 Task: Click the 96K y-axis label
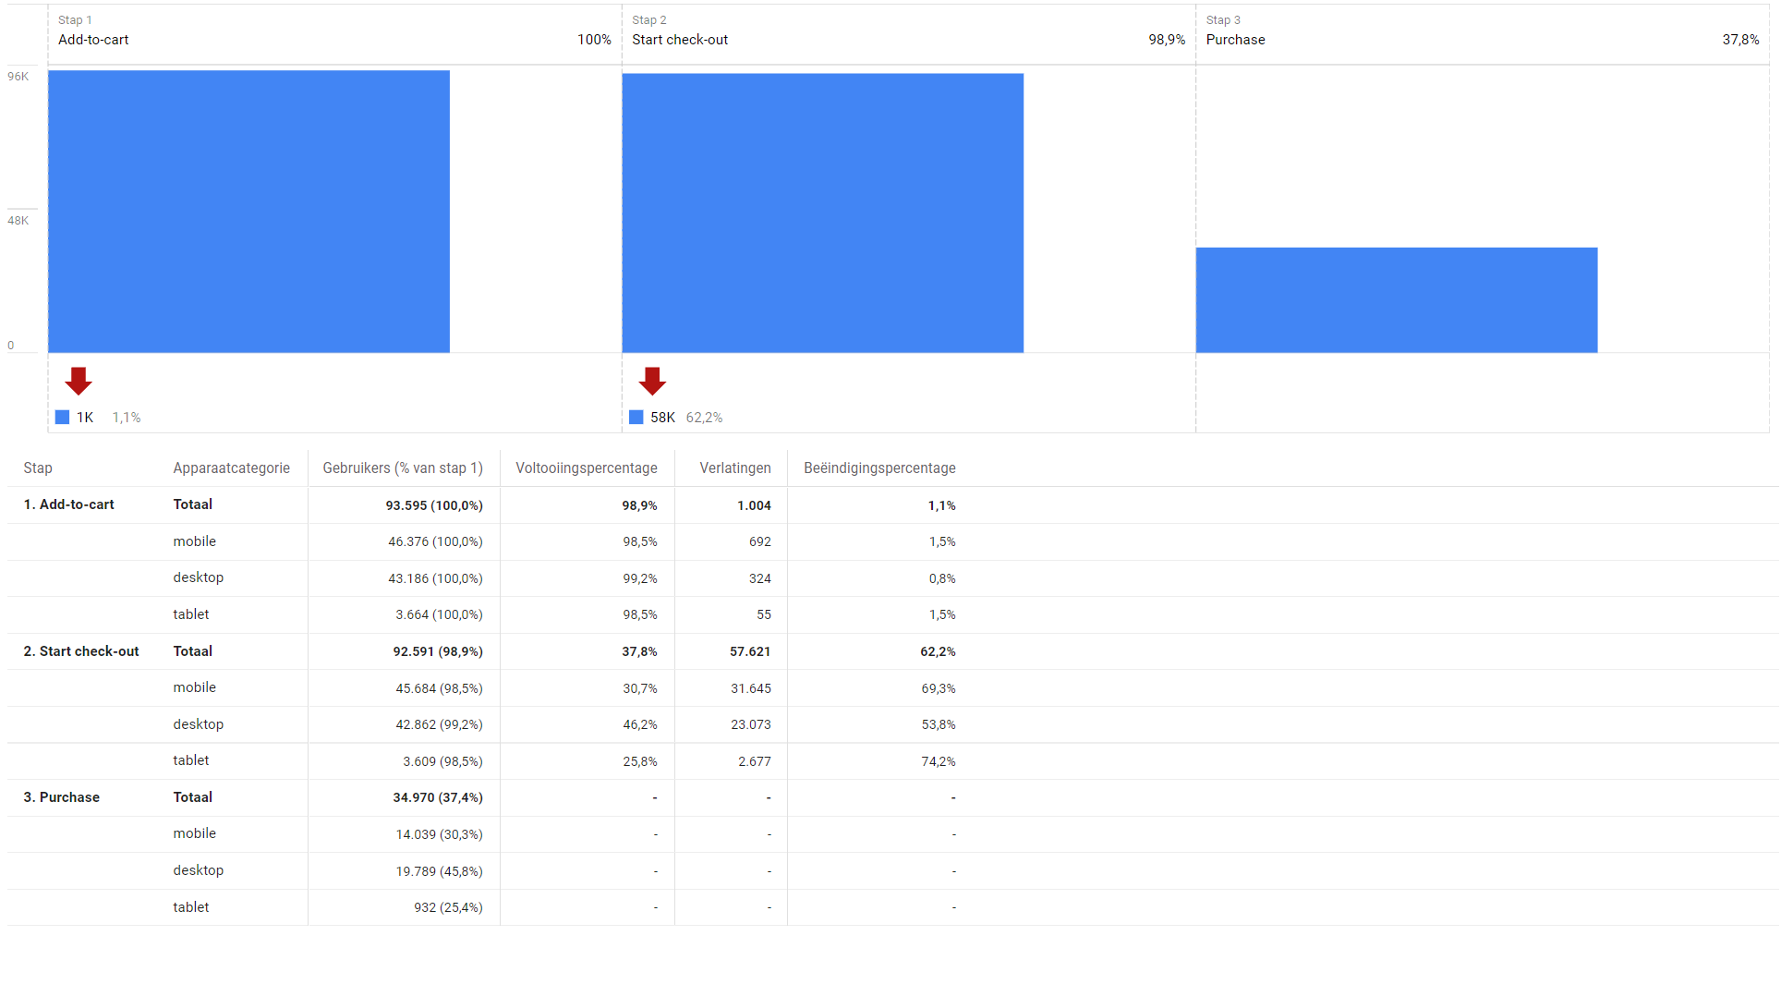point(18,77)
